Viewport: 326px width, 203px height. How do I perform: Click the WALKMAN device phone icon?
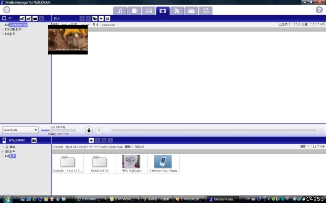click(4, 140)
